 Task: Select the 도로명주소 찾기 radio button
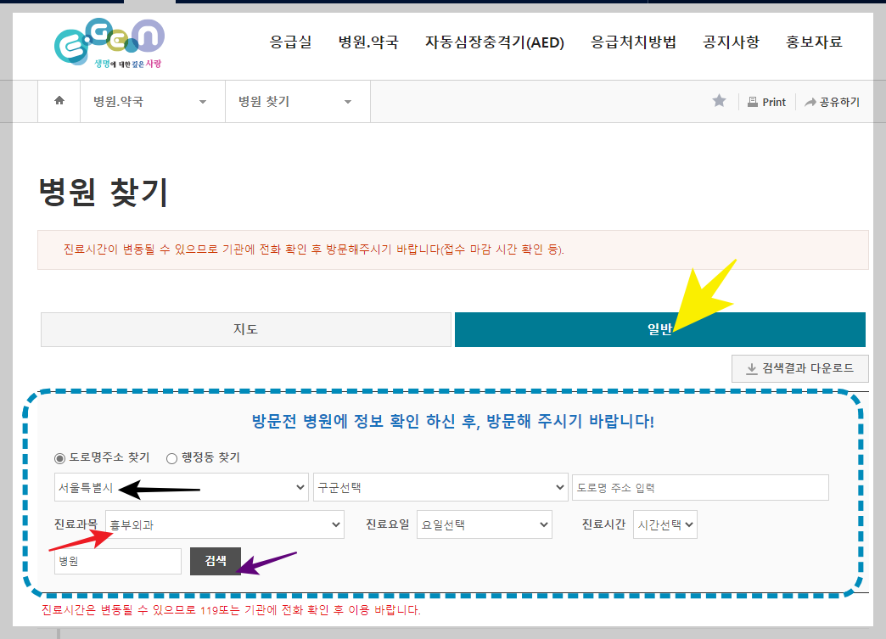tap(59, 457)
